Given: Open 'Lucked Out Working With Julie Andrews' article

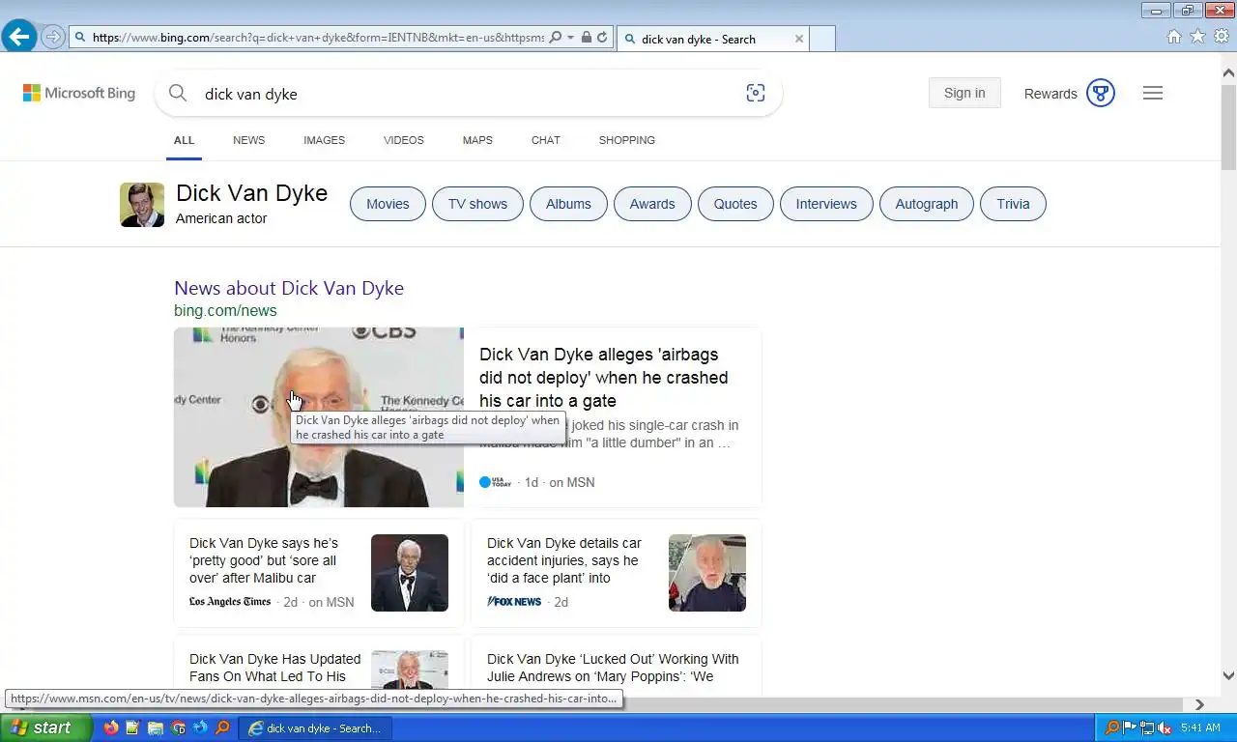Looking at the screenshot, I should pyautogui.click(x=613, y=668).
